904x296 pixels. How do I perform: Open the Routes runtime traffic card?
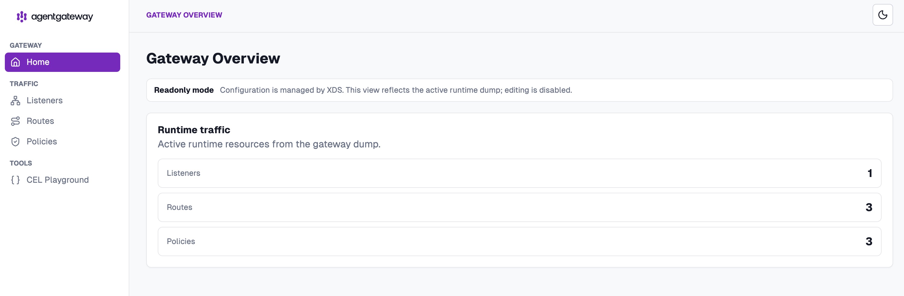pyautogui.click(x=519, y=207)
